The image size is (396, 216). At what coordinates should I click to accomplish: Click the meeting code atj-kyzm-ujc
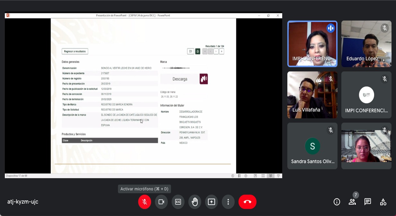point(23,202)
